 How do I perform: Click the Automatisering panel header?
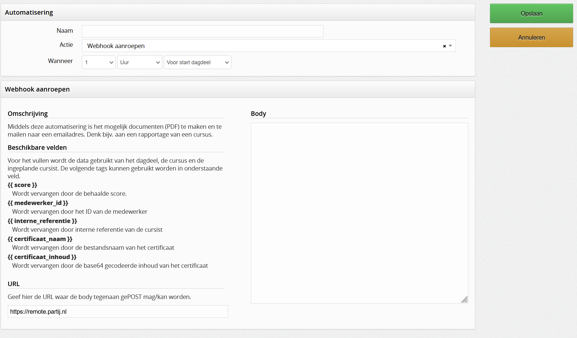29,13
